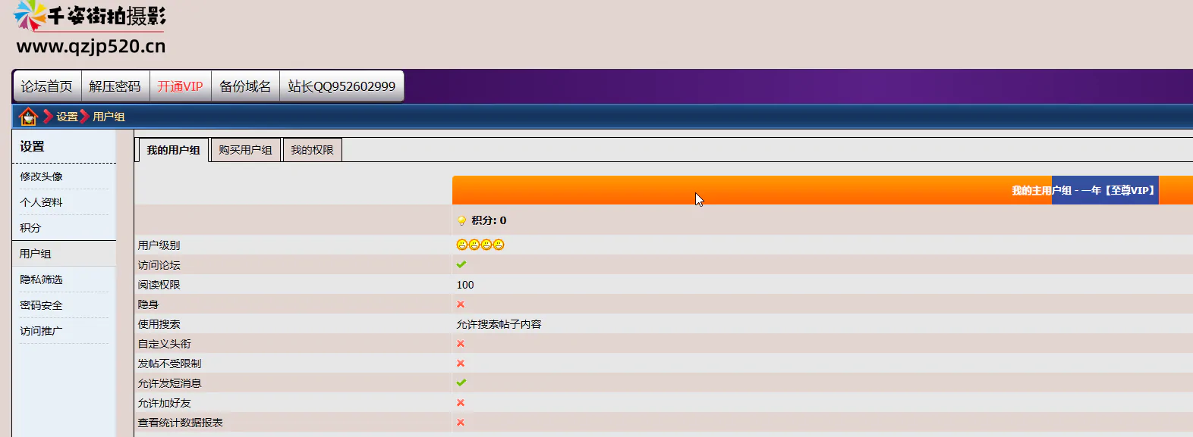This screenshot has height=437, width=1193.
Task: Open 个人资料 in settings sidebar
Action: pos(41,202)
